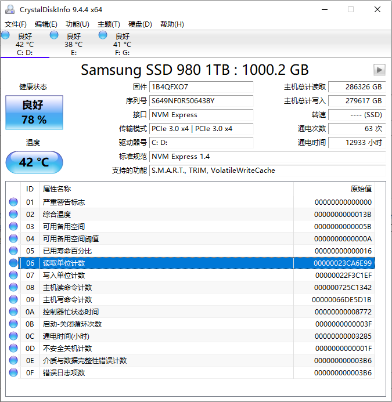The height and width of the screenshot is (402, 392).
Task: Click status orb of row 05
Action: tap(13, 251)
